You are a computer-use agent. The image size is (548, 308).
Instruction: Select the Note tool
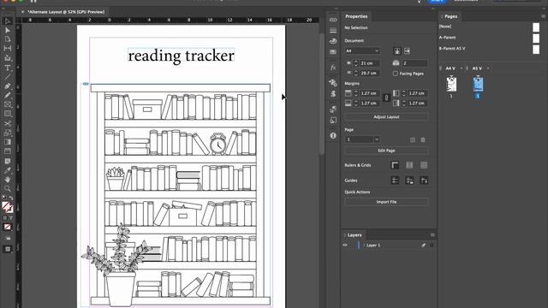point(8,161)
